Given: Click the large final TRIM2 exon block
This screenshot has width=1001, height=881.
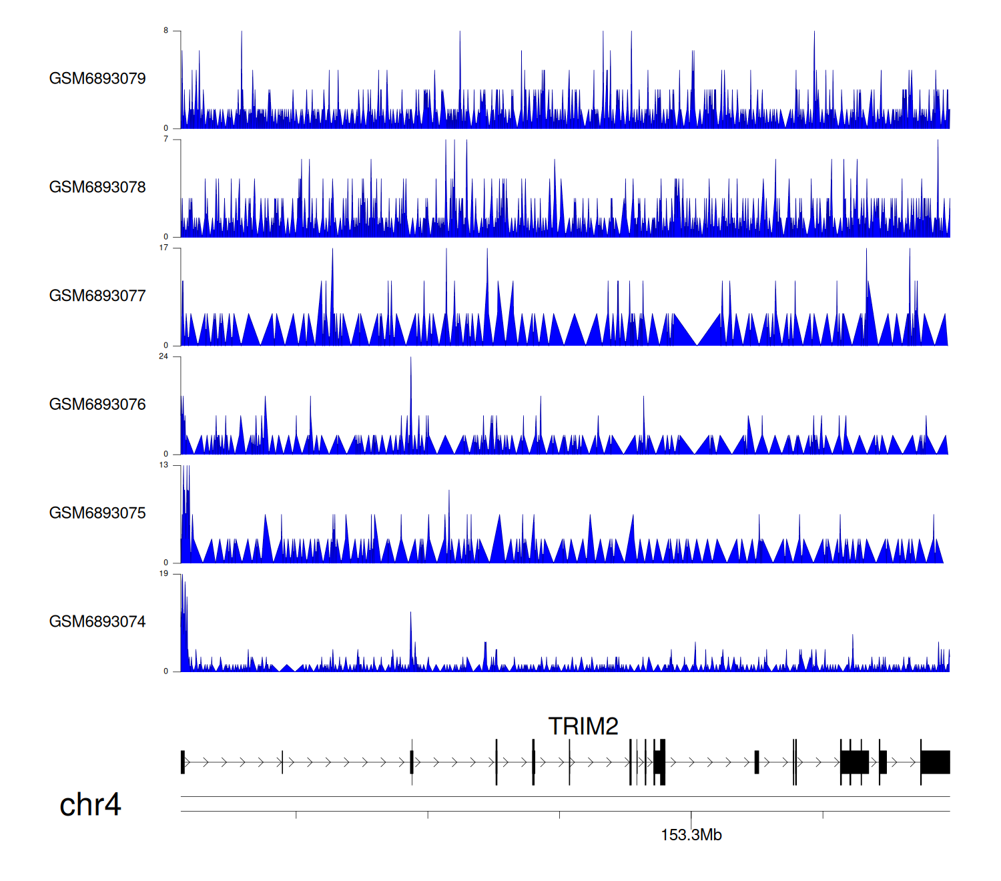Looking at the screenshot, I should (x=935, y=762).
